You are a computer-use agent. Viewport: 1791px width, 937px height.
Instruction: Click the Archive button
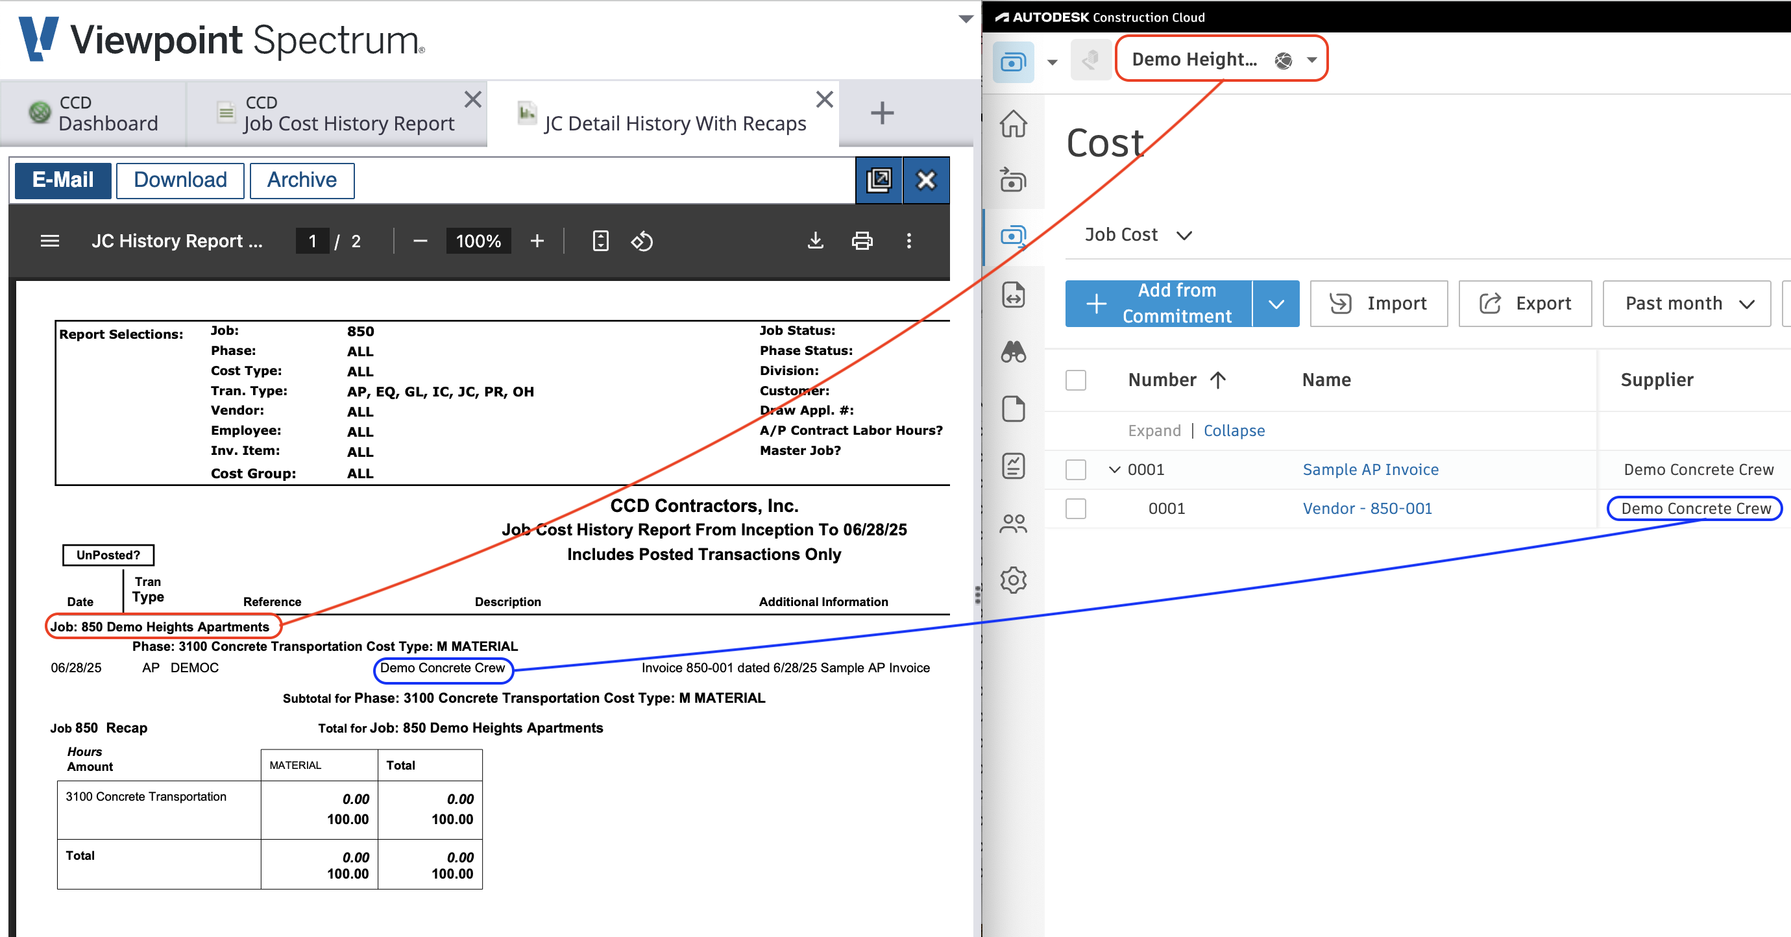tap(302, 181)
